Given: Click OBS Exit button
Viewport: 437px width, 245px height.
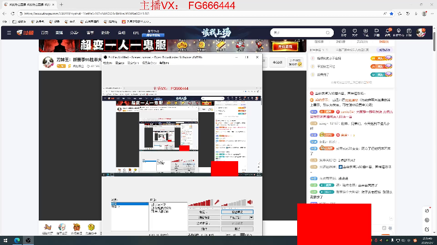Looking at the screenshot, I should [x=237, y=229].
